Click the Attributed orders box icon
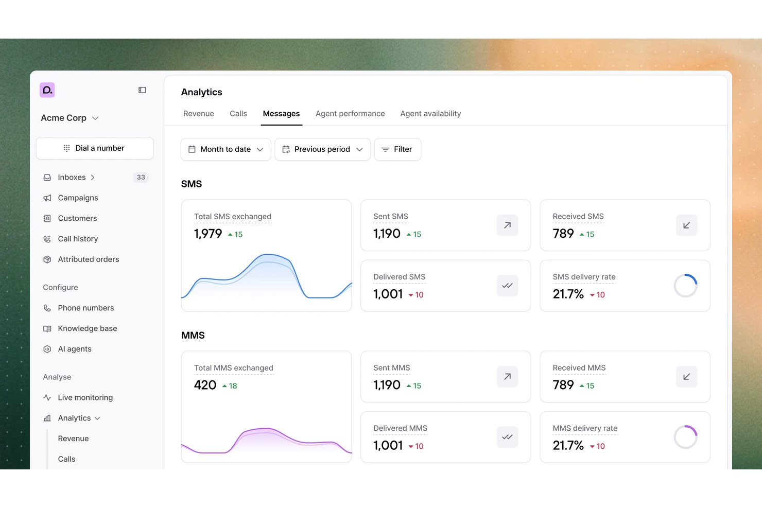Viewport: 762px width, 508px height. point(47,259)
